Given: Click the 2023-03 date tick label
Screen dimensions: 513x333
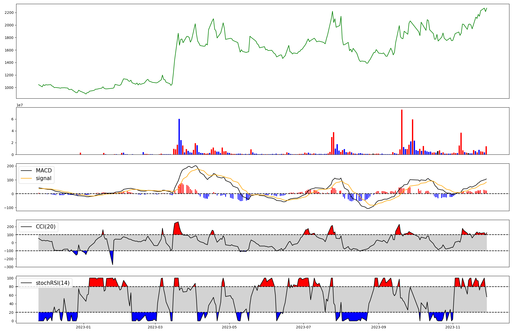Looking at the screenshot, I should click(x=155, y=327).
